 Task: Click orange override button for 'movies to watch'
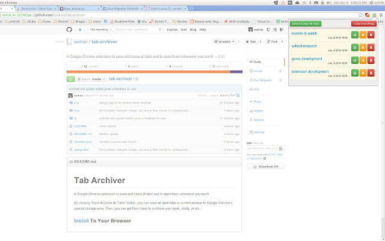(x=363, y=35)
